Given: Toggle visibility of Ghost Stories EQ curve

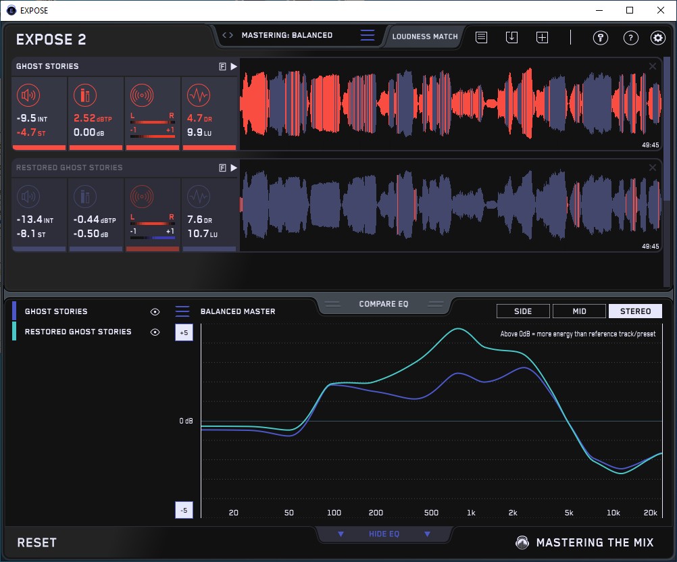Looking at the screenshot, I should 155,312.
